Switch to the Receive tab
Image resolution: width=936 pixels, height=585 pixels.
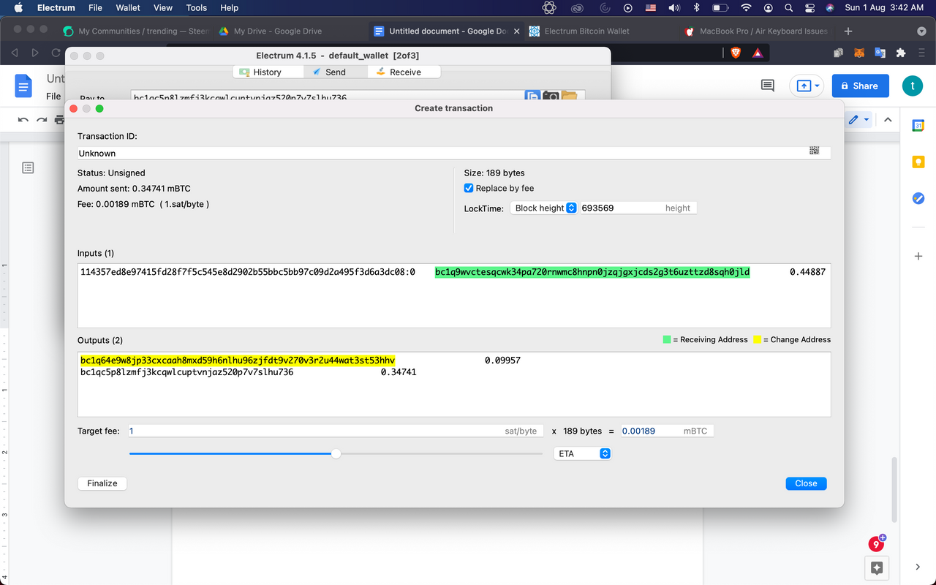pyautogui.click(x=404, y=72)
